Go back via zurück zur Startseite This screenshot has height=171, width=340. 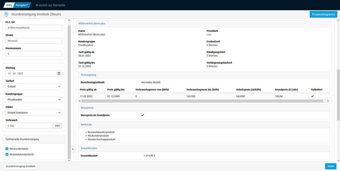[50, 5]
